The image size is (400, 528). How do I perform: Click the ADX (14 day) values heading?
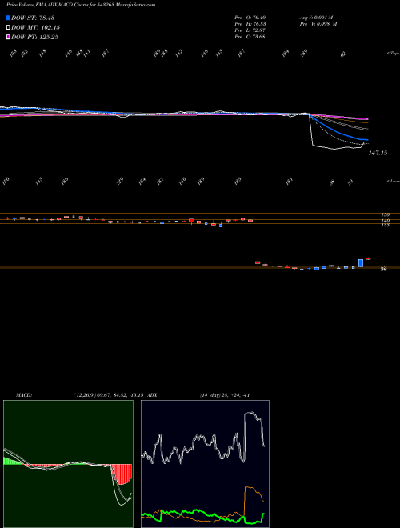pos(198,395)
